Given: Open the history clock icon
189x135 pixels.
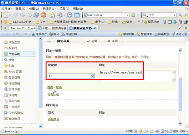Looking at the screenshot, I should coord(70,15).
